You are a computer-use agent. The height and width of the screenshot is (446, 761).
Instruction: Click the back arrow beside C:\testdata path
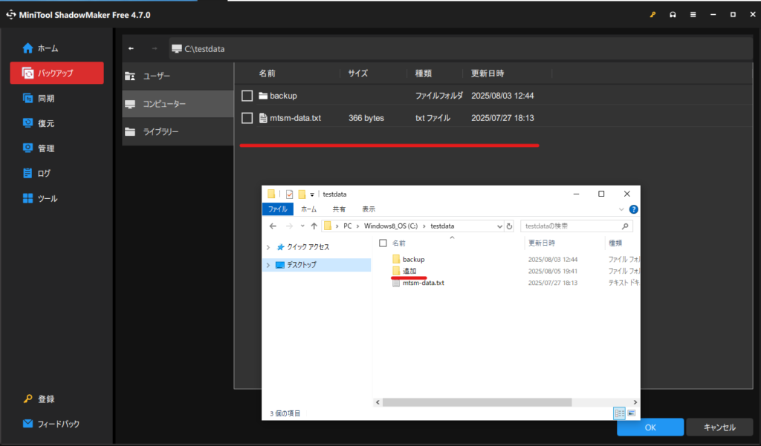[131, 48]
